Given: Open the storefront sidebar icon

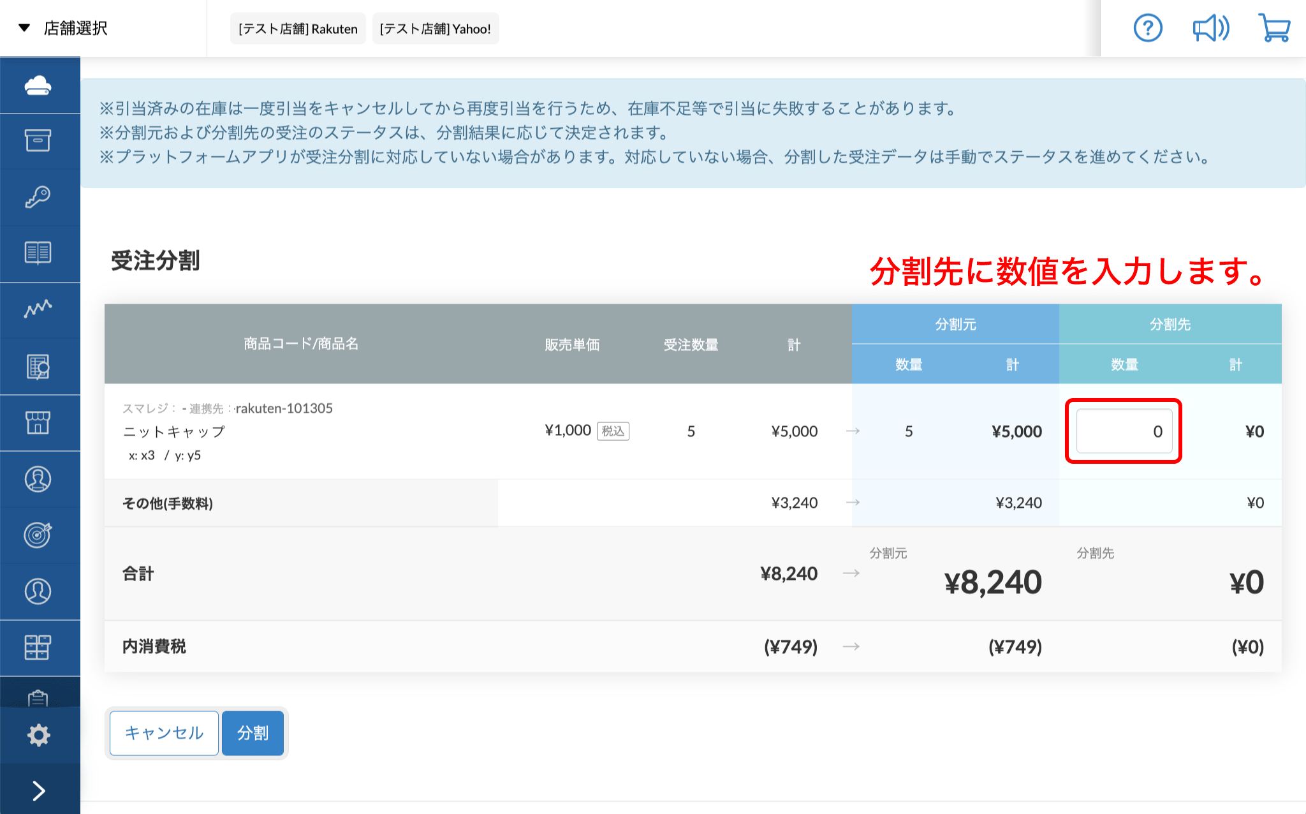Looking at the screenshot, I should point(38,422).
